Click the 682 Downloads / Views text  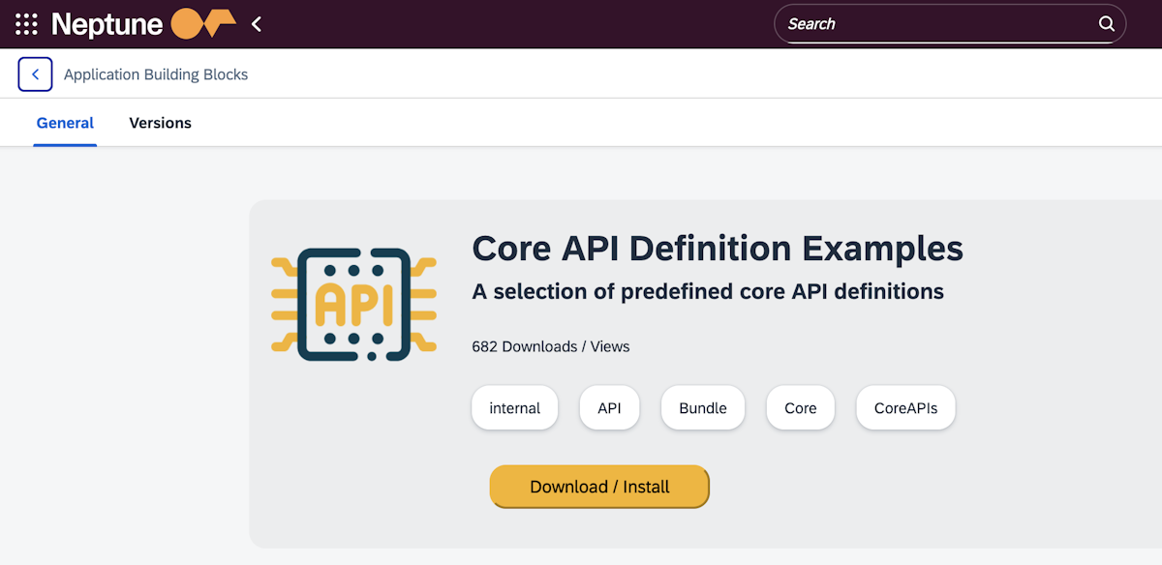[551, 346]
